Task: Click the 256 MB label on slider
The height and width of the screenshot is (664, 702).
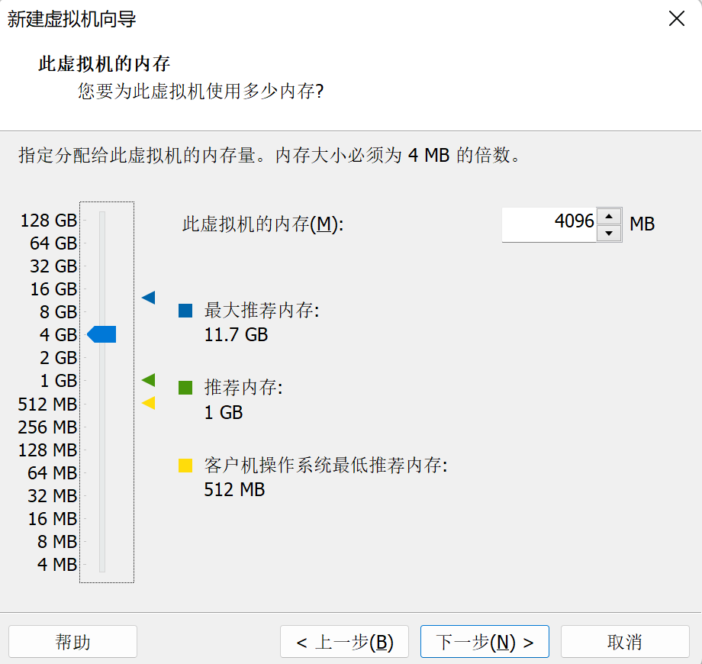Action: [47, 427]
